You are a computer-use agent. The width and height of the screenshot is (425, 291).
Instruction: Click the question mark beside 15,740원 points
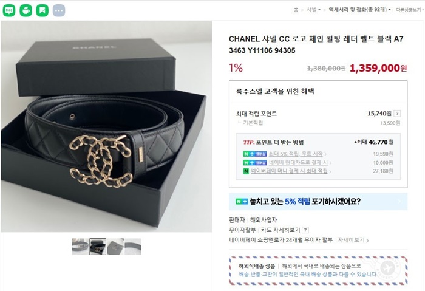pos(397,114)
